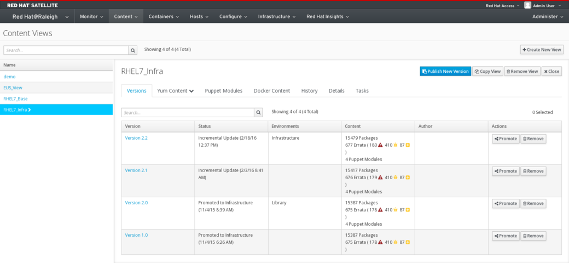Click the versions search magnifier icon
This screenshot has height=263, width=569.
[258, 113]
